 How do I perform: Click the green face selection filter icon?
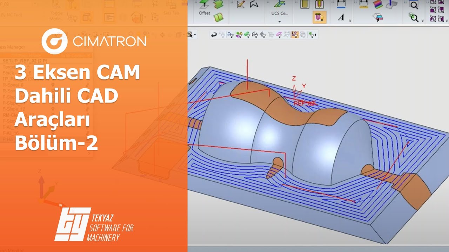tap(247, 35)
